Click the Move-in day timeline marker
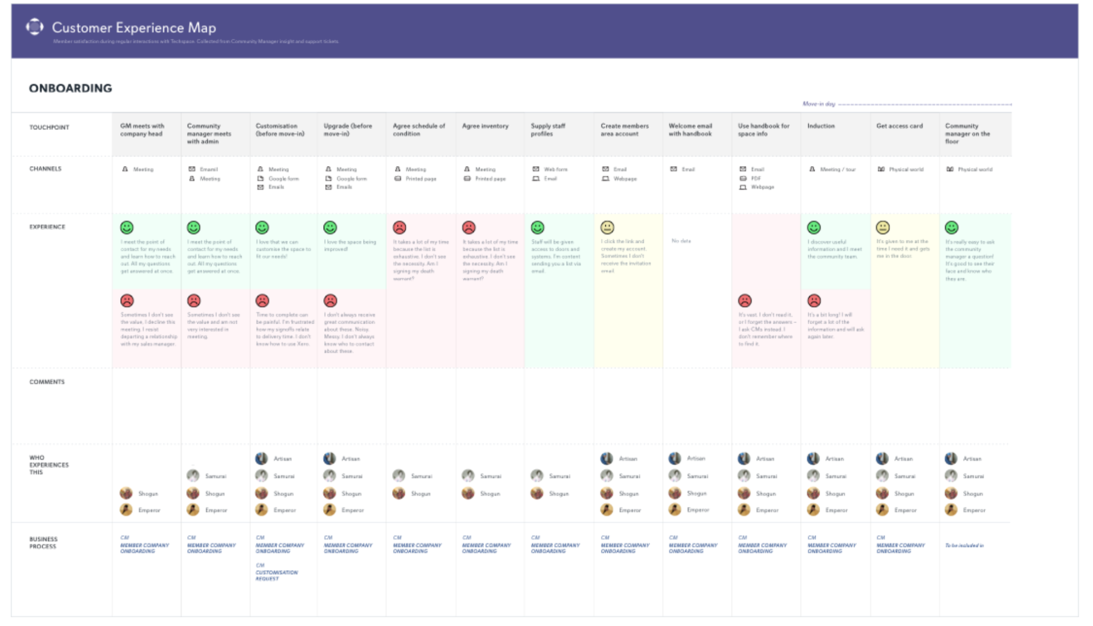This screenshot has width=1093, height=626. 819,104
